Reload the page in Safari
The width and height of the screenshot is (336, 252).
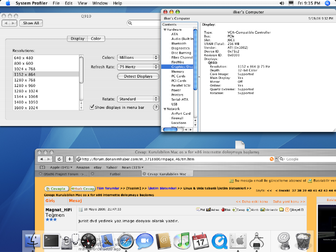[59, 159]
